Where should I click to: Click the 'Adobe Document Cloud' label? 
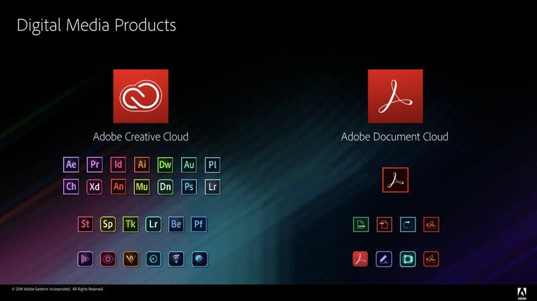[x=395, y=136]
